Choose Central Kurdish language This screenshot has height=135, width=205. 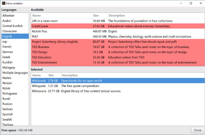click(15, 26)
